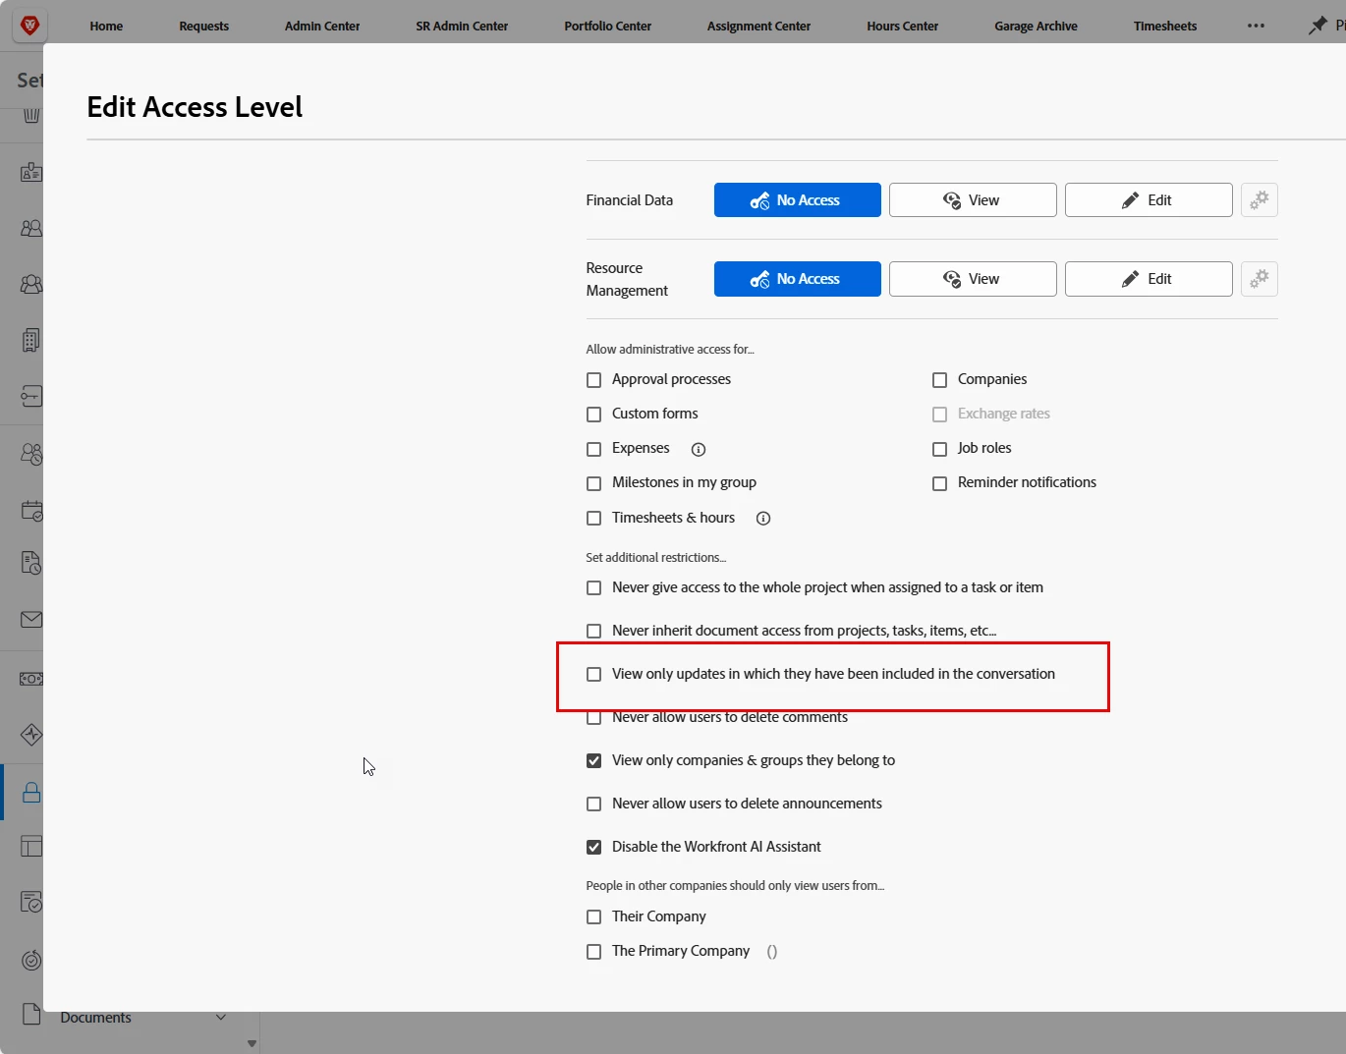
Task: Click the ID badge icon in the sidebar
Action: click(31, 172)
